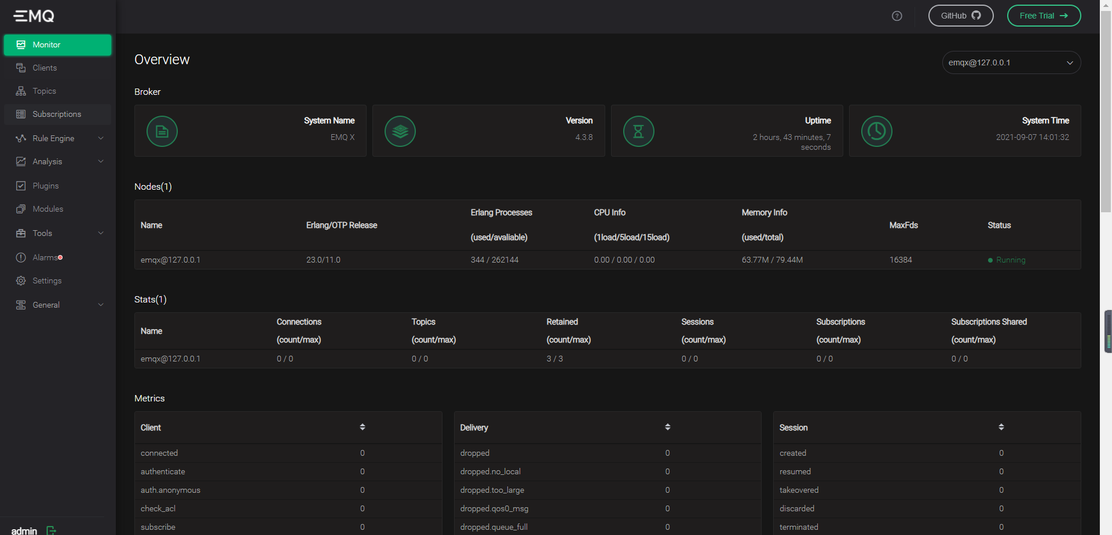This screenshot has width=1112, height=535.
Task: Click the red Alarms notification dot
Action: pyautogui.click(x=60, y=257)
